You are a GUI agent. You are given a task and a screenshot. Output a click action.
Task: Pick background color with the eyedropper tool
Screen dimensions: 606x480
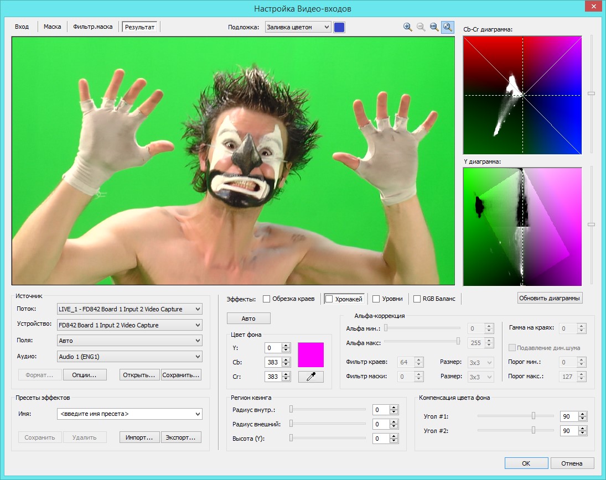pos(310,377)
